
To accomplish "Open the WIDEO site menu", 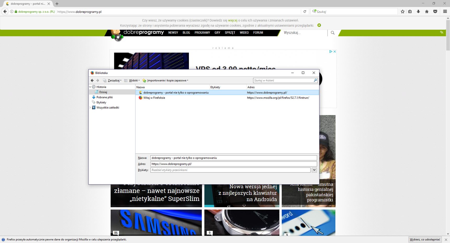I will [244, 33].
